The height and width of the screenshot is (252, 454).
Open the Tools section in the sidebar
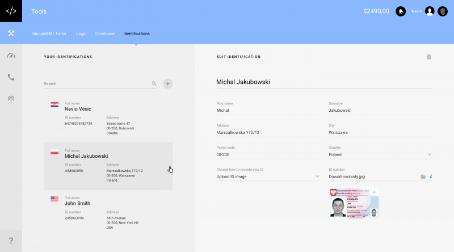coord(11,33)
